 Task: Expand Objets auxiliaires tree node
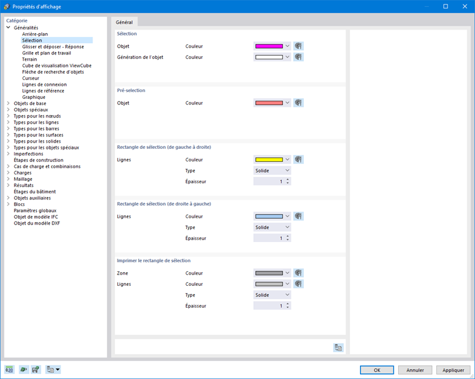(8, 198)
